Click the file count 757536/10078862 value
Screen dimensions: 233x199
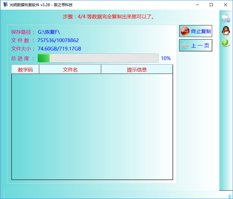click(58, 40)
